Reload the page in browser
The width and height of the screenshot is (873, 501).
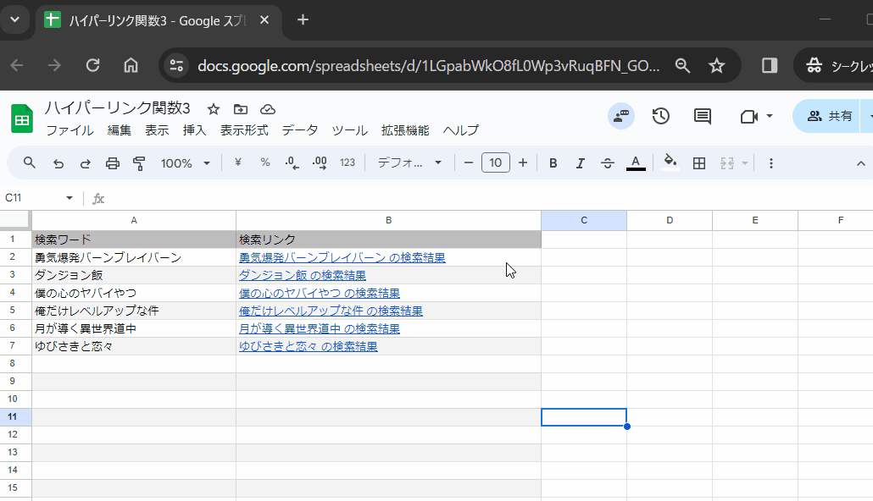[92, 66]
